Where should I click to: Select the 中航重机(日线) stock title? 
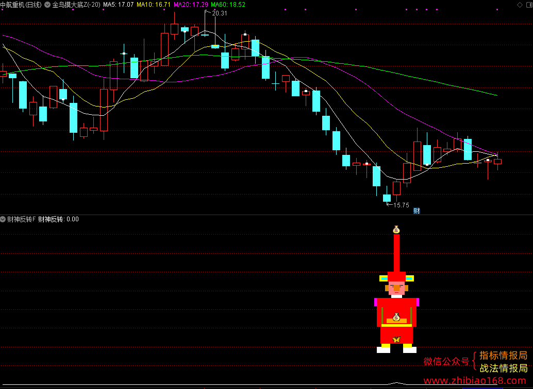(x=21, y=5)
